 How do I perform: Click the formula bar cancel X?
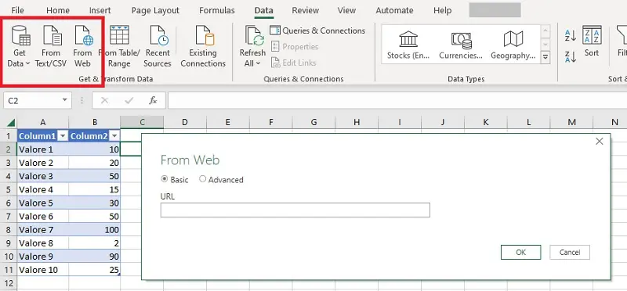(105, 101)
